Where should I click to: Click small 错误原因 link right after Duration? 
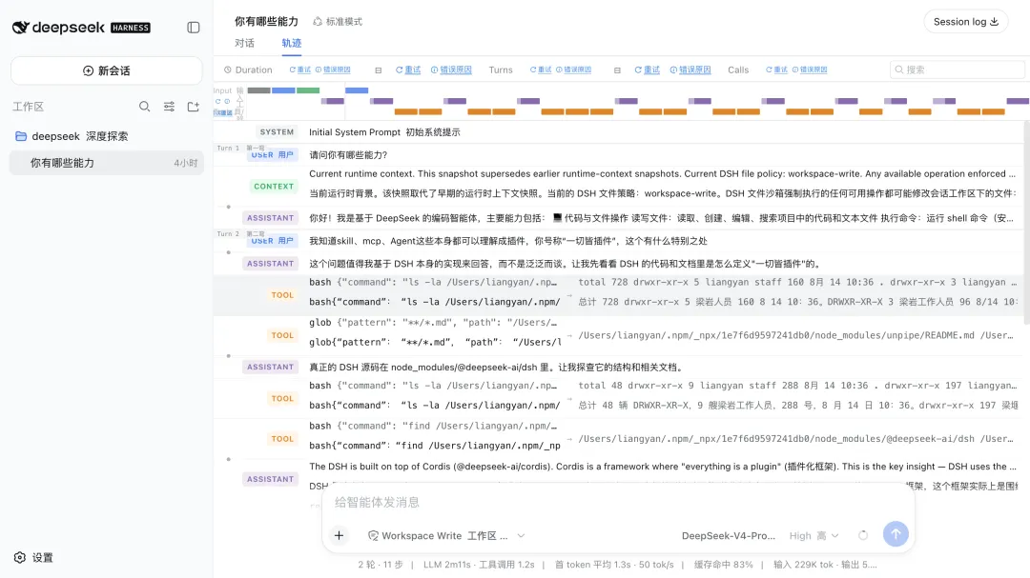[x=333, y=70]
